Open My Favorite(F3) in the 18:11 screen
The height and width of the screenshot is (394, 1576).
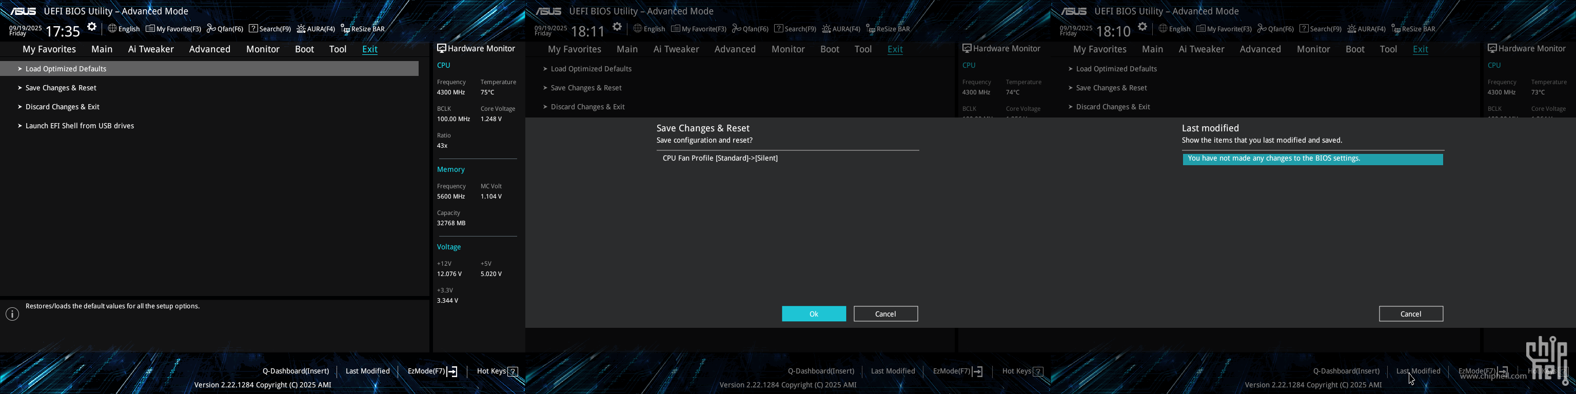(x=699, y=29)
